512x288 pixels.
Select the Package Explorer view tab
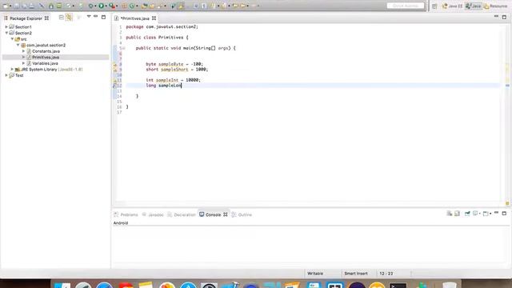pyautogui.click(x=26, y=18)
